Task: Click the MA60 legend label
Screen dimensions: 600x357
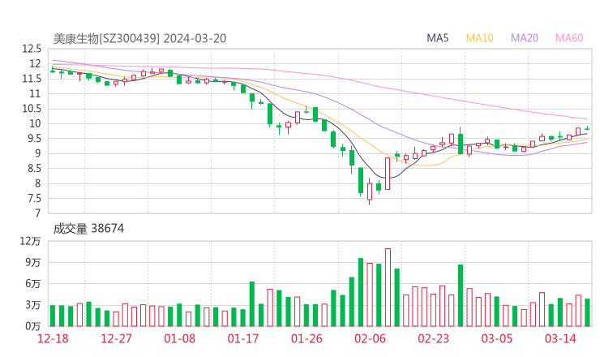Action: 569,38
